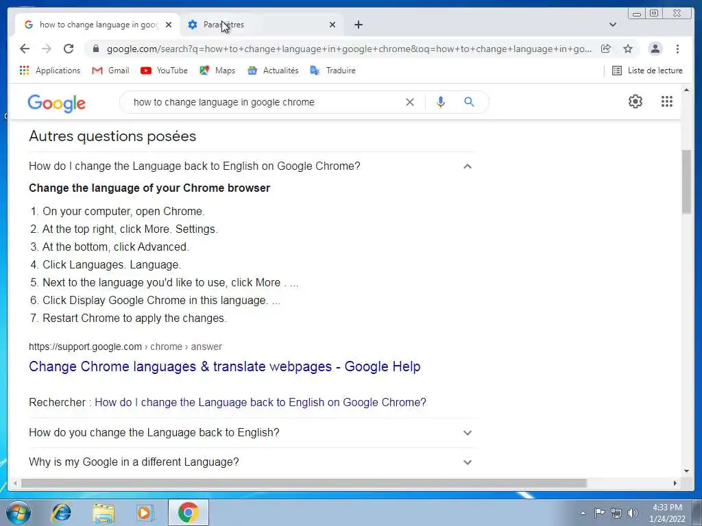Open Chrome's three-dot menu

tap(677, 49)
